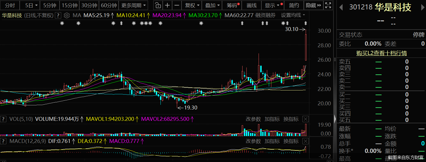The height and width of the screenshot is (162, 426).
Task: Click the 19.30 low price label
Action: click(x=190, y=108)
